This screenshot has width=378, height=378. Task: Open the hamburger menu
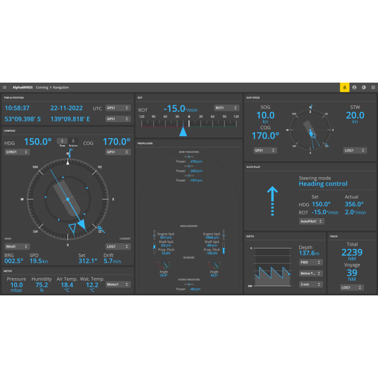pyautogui.click(x=5, y=87)
